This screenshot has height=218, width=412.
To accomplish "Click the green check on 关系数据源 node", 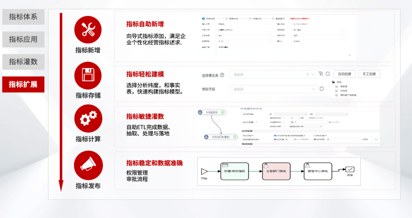I will (x=222, y=112).
